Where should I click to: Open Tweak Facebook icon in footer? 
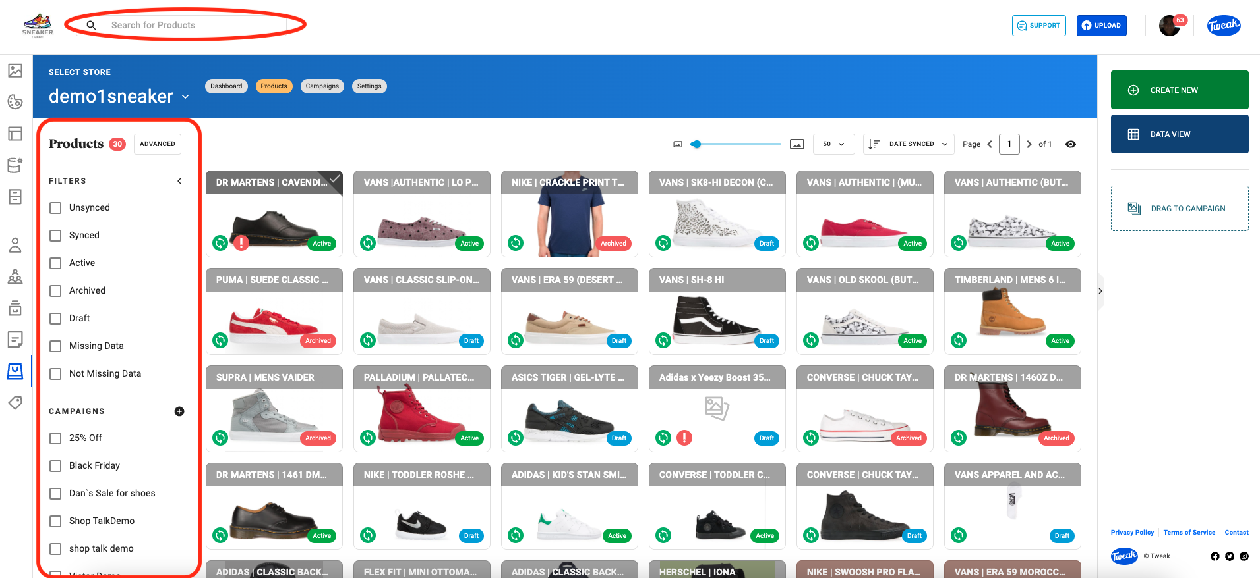(1215, 556)
